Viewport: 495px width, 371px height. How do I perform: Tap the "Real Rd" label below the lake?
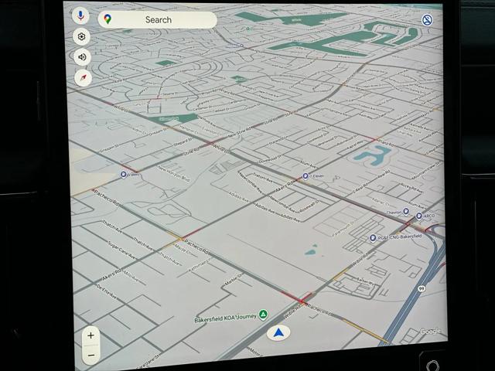[x=384, y=174]
